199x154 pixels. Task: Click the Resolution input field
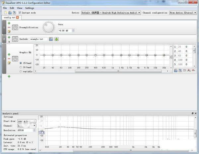point(25,130)
